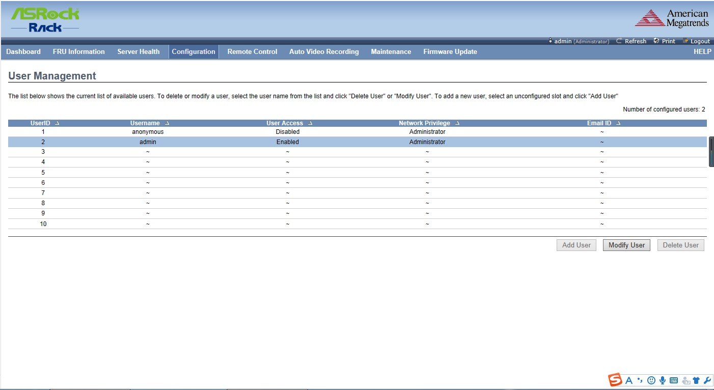This screenshot has width=714, height=390.
Task: Click the HELP link
Action: coord(702,51)
